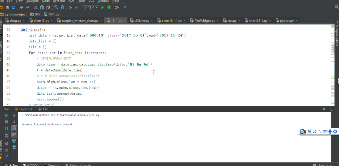339x166 pixels.
Task: Switch to the pyplot.py tab
Action: pos(287,21)
